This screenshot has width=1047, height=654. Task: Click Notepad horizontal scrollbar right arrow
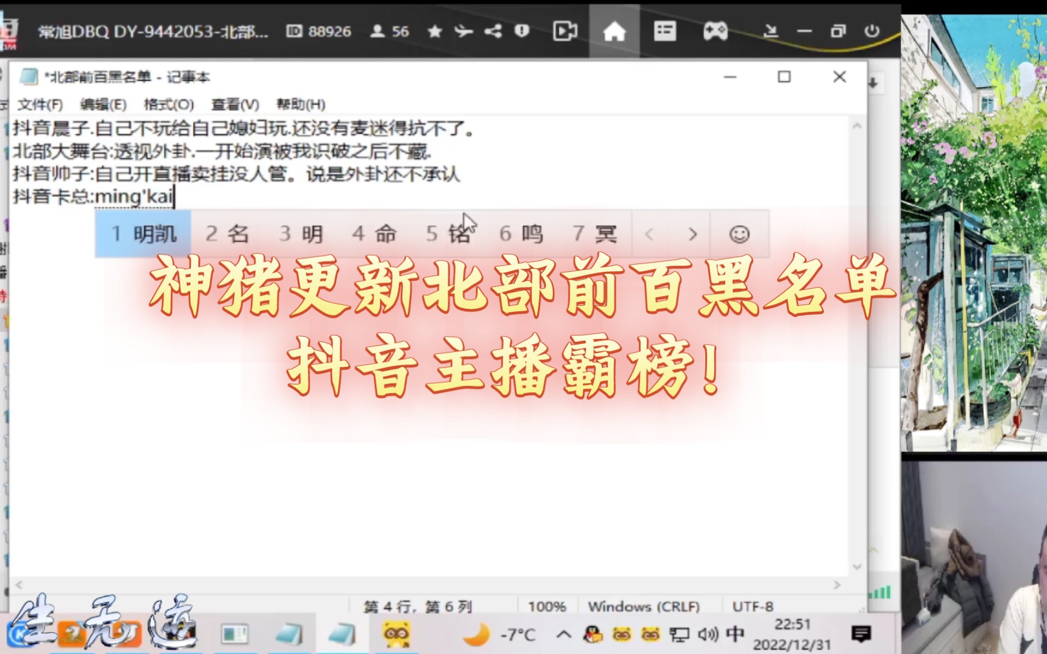point(837,585)
